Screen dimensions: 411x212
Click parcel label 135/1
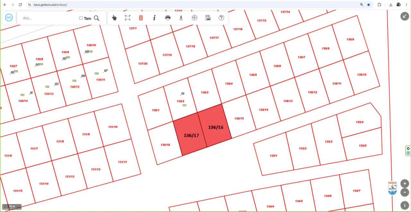pos(273,156)
